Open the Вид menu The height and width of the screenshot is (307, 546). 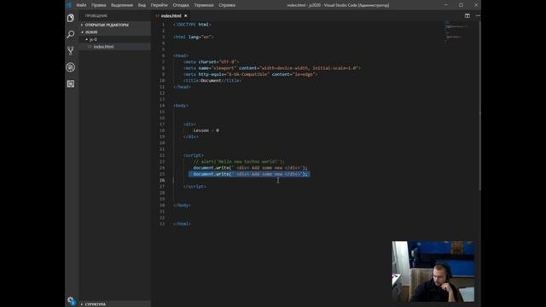142,5
